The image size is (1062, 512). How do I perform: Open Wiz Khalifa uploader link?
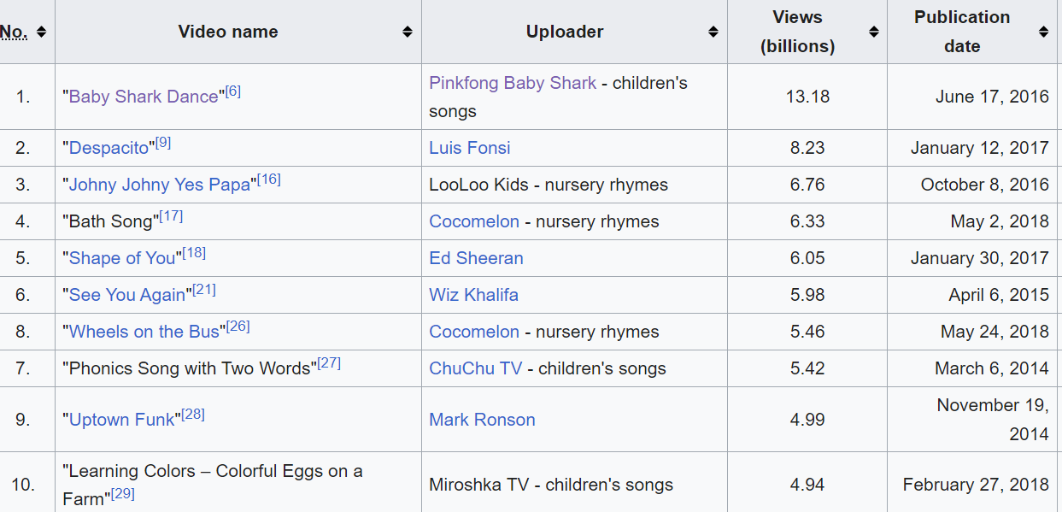pos(473,295)
